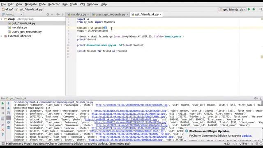Close Run tab with red X
The height and width of the screenshot is (148, 263).
(3, 130)
